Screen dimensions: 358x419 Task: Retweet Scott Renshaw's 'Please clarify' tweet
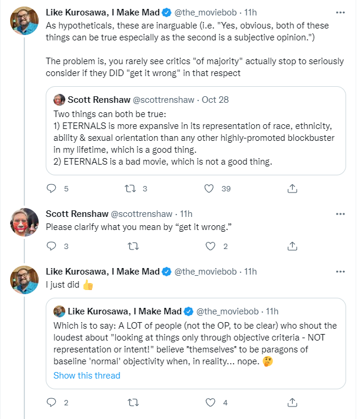133,246
